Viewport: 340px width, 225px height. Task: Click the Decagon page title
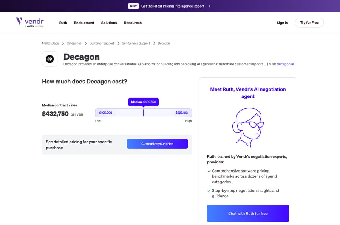[x=82, y=57]
